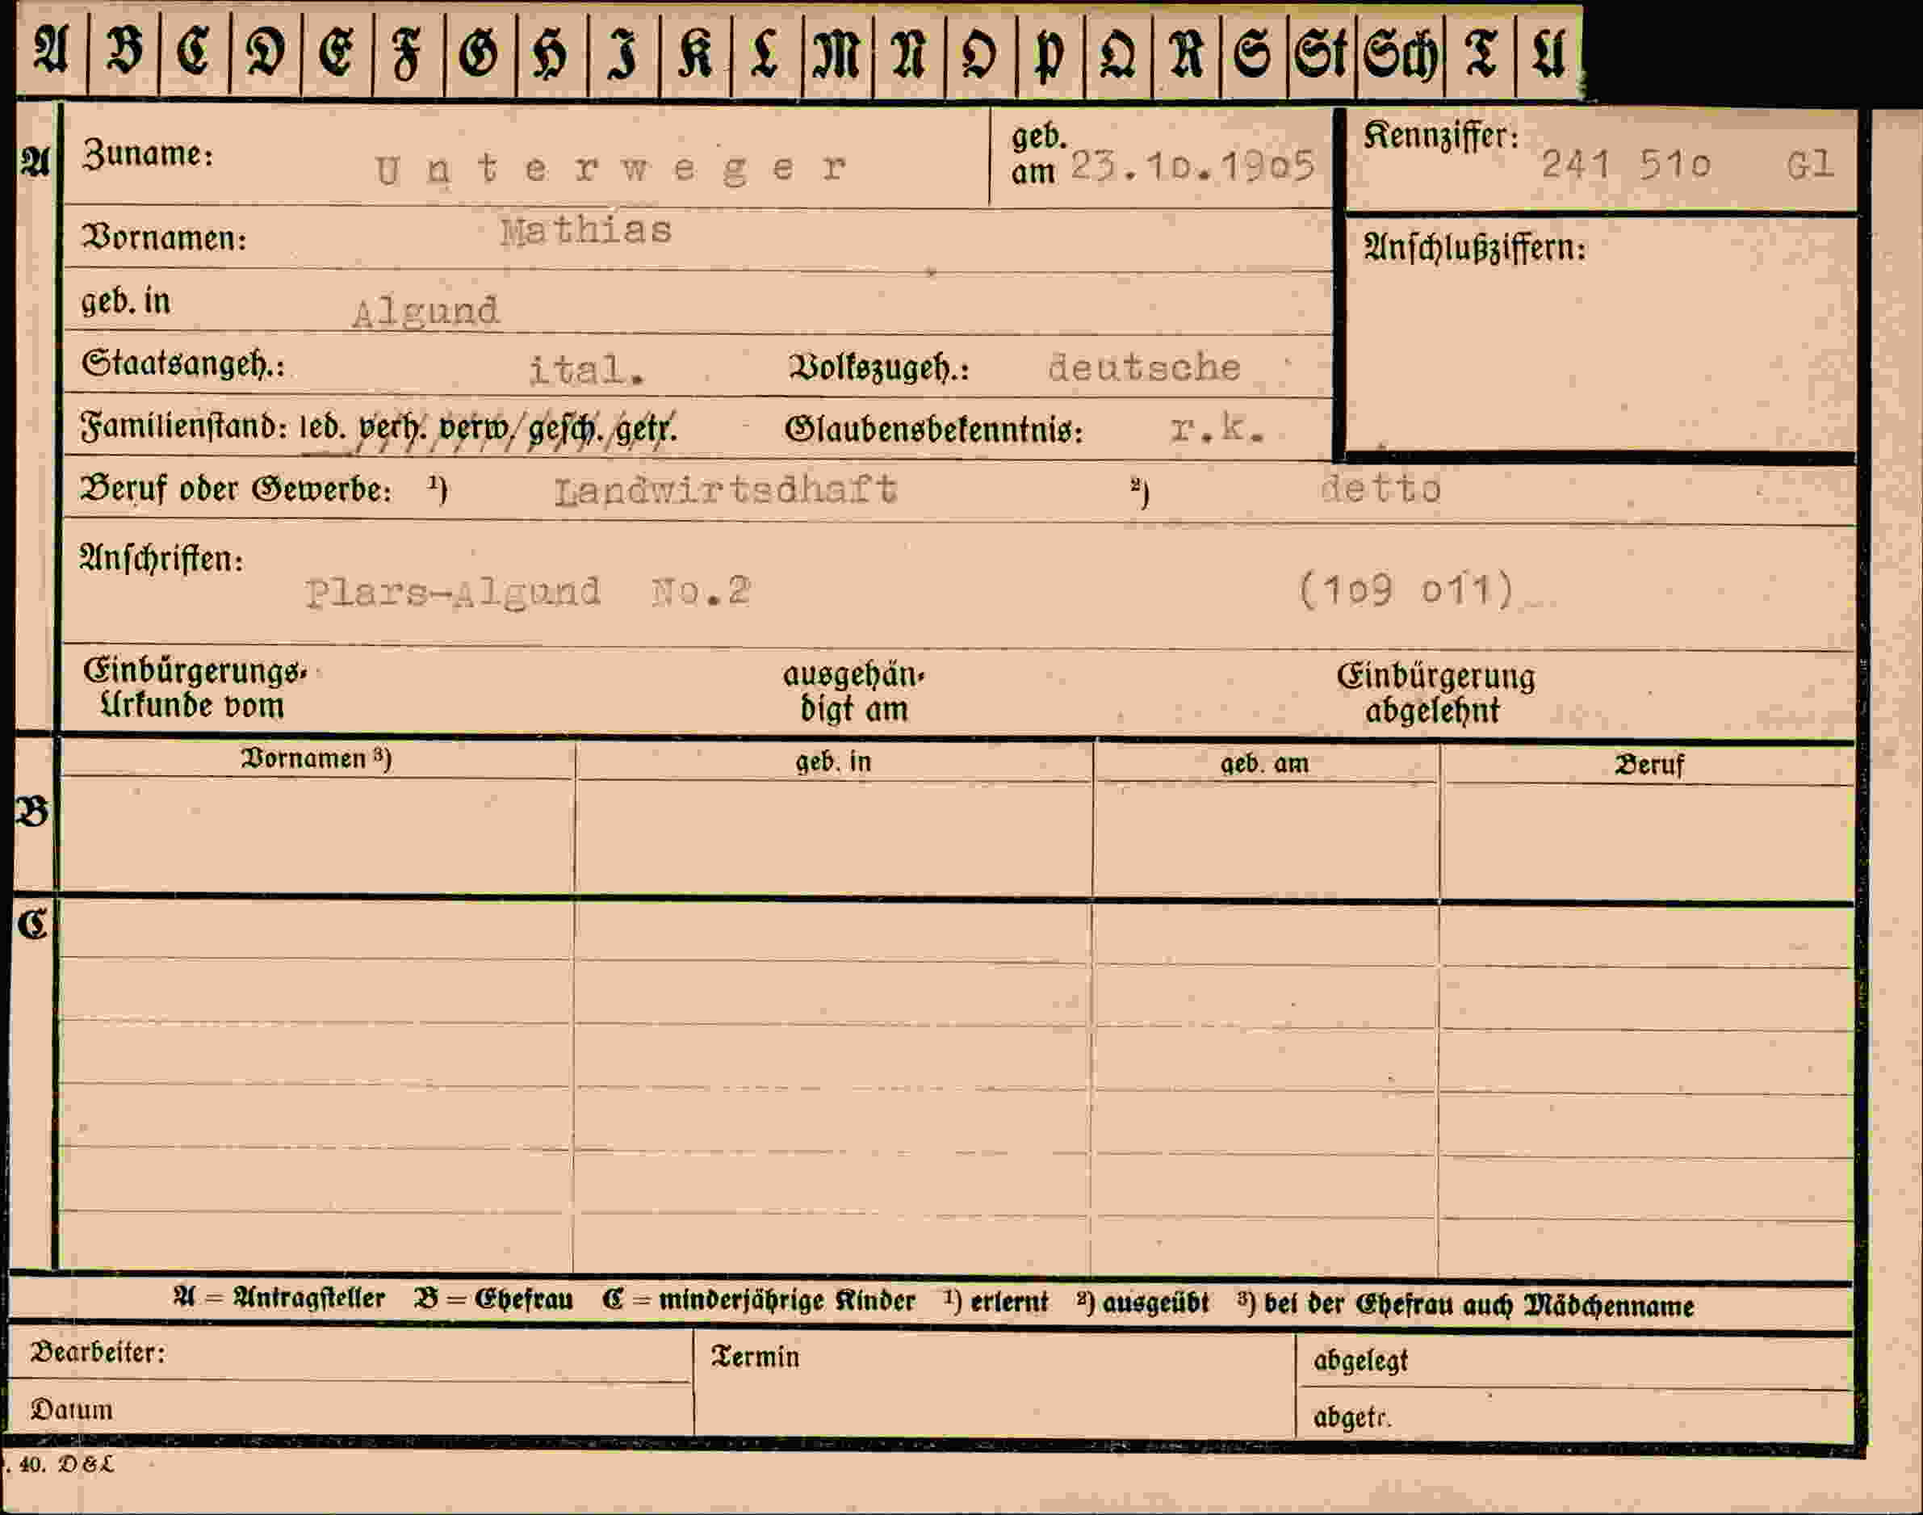Viewport: 1923px width, 1515px height.
Task: Click the Bearbeiter field
Action: tap(351, 1353)
